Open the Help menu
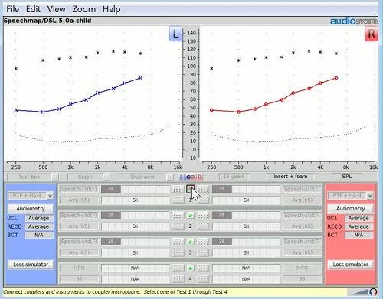This screenshot has height=299, width=383. pos(112,9)
